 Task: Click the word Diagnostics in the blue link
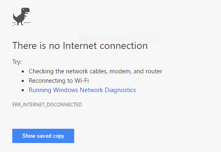(121, 90)
